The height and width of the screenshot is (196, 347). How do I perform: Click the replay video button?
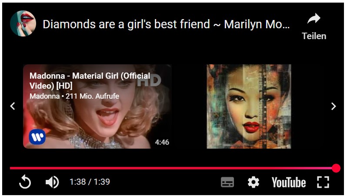25,182
